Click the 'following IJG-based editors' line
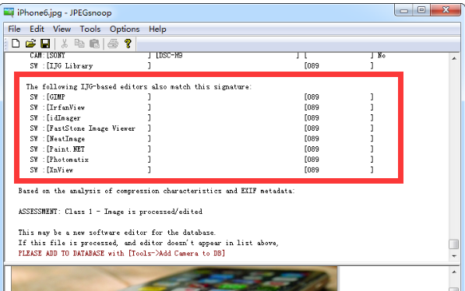 coord(139,87)
